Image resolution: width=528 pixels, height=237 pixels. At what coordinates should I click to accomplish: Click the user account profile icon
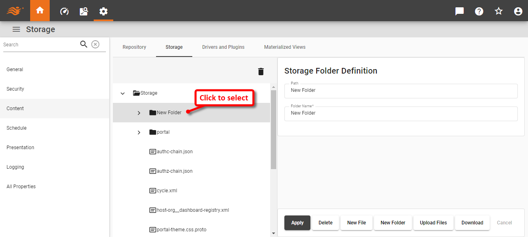[x=518, y=11]
